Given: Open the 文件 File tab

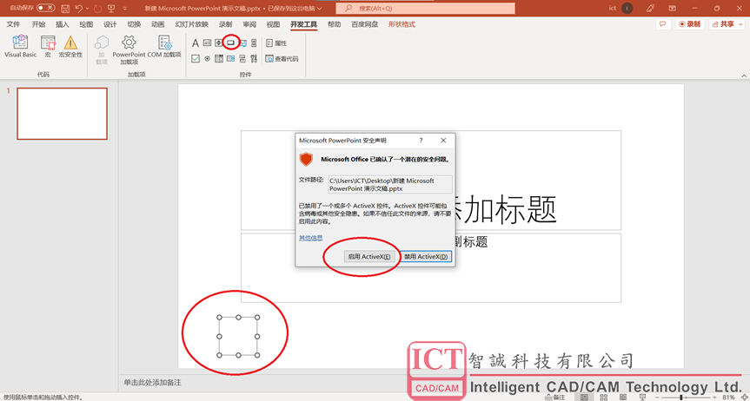Looking at the screenshot, I should (13, 24).
